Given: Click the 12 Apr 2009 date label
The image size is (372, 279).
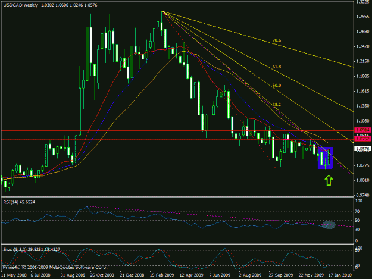Looking at the screenshot, I should (x=192, y=275).
